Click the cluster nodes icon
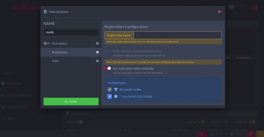Viewport: 264px width, 137px height. (x=116, y=90)
